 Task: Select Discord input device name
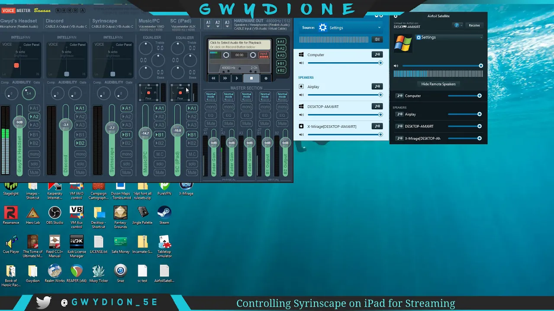coord(66,26)
